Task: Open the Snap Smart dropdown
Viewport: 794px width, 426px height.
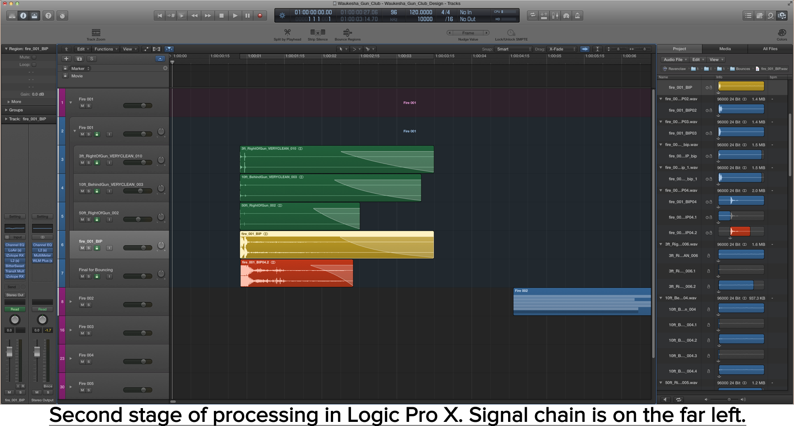Action: [514, 49]
